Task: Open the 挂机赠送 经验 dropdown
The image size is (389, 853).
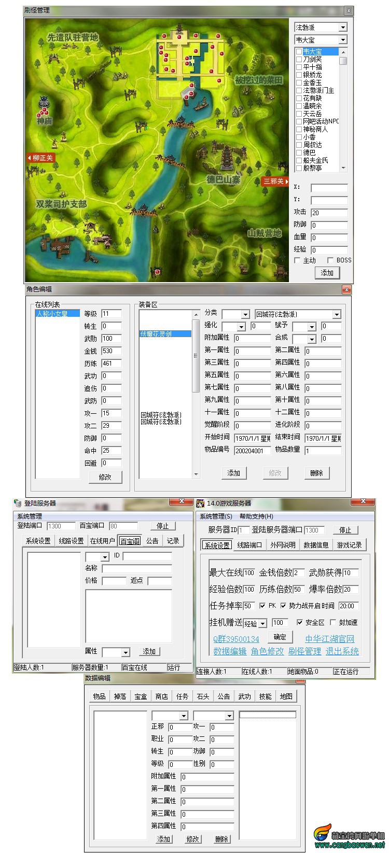Action: pyautogui.click(x=263, y=623)
